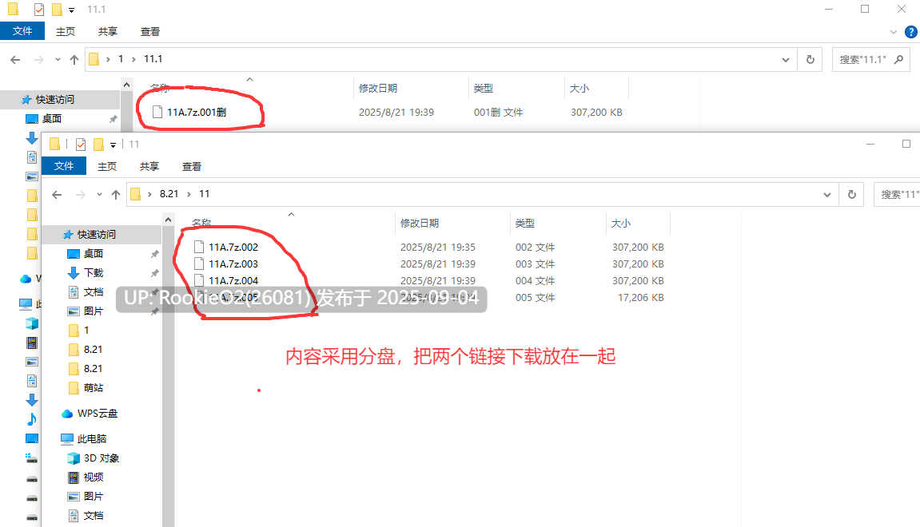The height and width of the screenshot is (527, 920).
Task: Open recent locations dropdown in the 11 window
Action: coord(99,194)
